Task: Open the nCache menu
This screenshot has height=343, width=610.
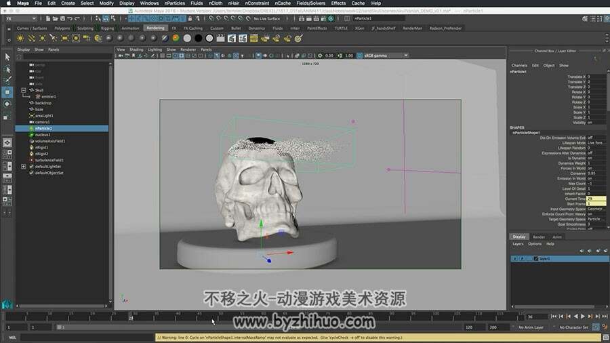Action: click(283, 3)
